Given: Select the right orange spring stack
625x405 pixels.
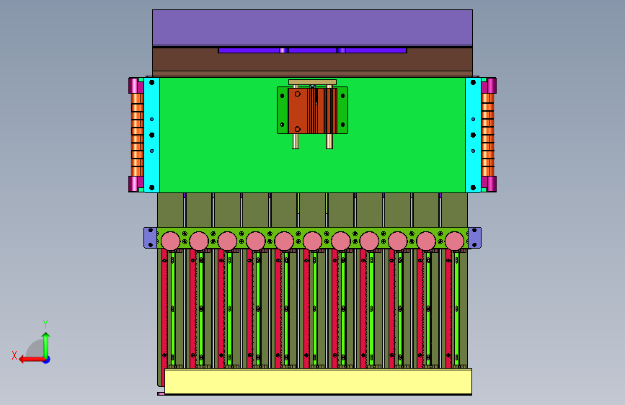Looking at the screenshot, I should 487,135.
